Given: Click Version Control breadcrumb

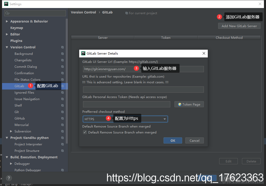Looking at the screenshot, I should 83,12.
